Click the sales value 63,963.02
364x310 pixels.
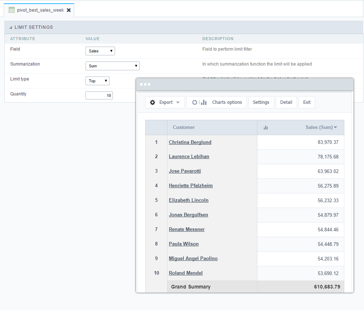328,172
